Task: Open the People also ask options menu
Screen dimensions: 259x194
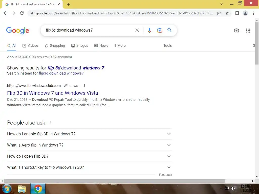Action: tap(51, 123)
